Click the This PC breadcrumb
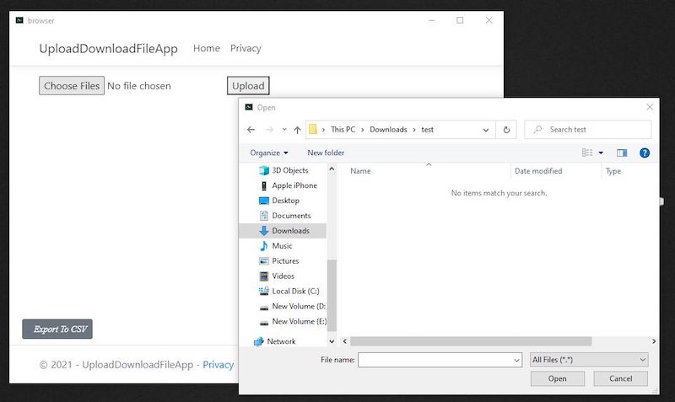The width and height of the screenshot is (675, 402). click(343, 130)
